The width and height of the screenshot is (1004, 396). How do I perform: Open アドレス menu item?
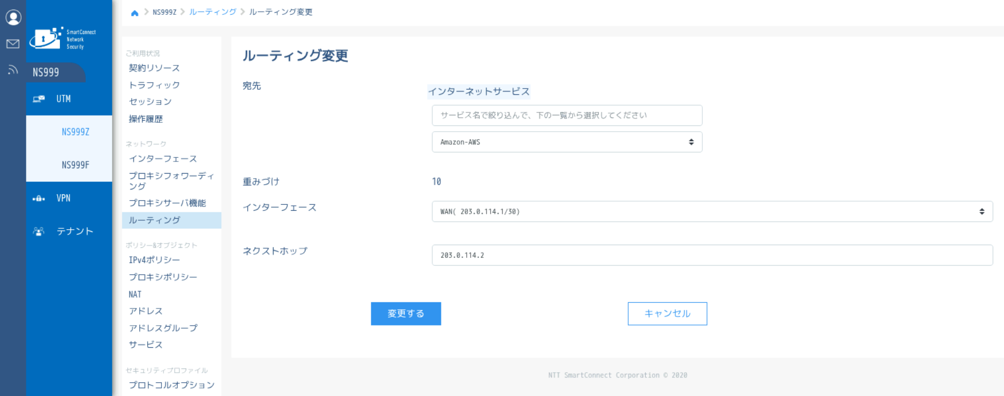[146, 311]
